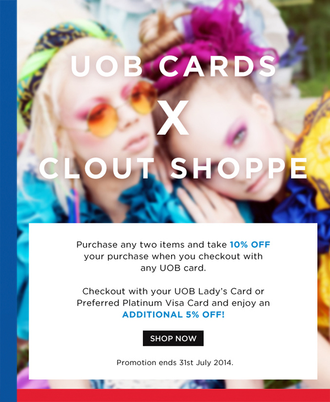
Task: Click the promotion end date line
Action: [x=175, y=362]
